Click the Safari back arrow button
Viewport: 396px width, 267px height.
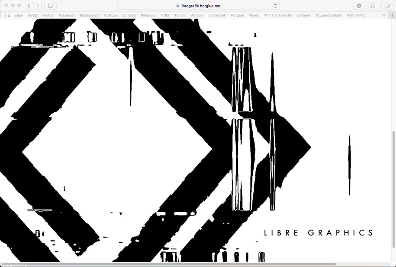pos(29,6)
